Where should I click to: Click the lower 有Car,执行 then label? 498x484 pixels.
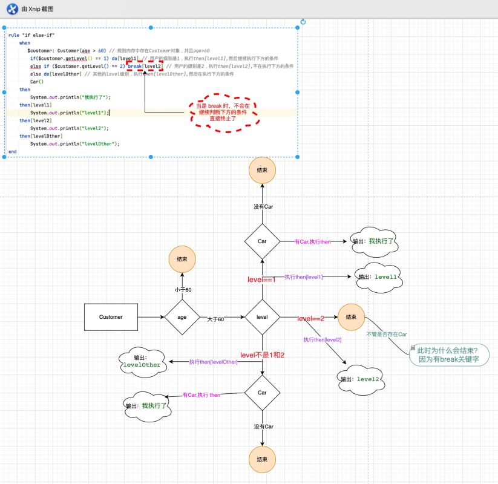[x=201, y=394]
